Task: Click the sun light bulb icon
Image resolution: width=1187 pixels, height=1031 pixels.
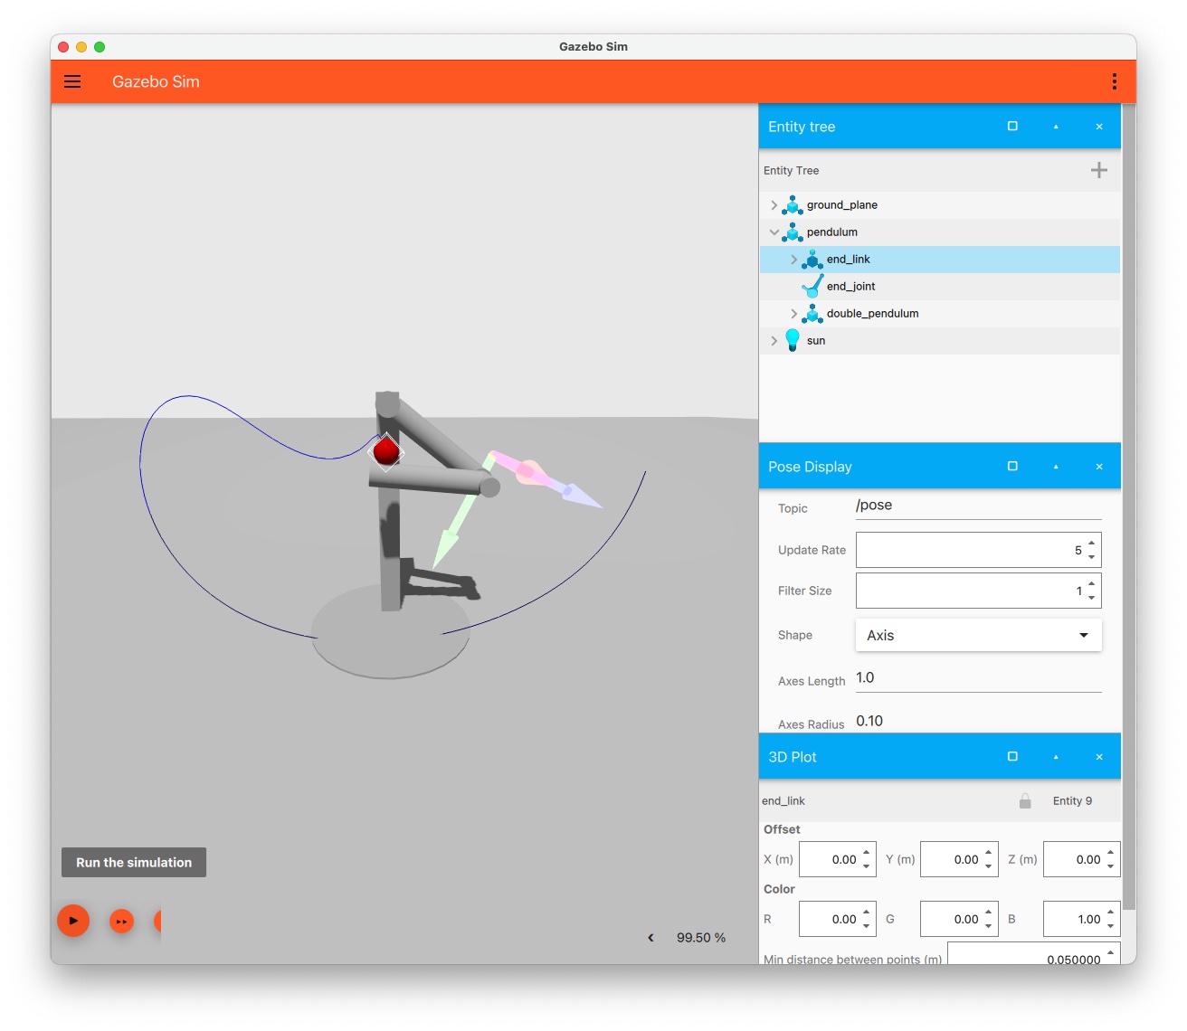Action: [793, 340]
